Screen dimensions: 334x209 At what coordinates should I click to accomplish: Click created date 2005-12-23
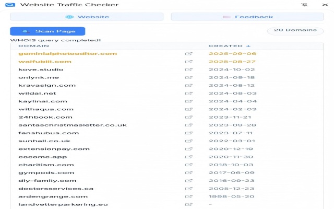point(231,189)
